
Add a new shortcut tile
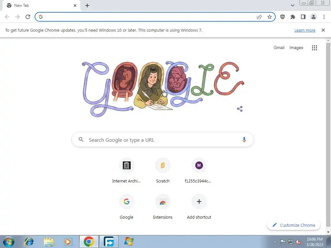coord(199,207)
